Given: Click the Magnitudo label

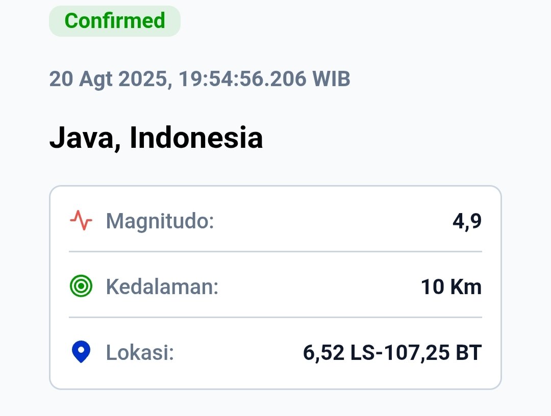Looking at the screenshot, I should pyautogui.click(x=160, y=222).
